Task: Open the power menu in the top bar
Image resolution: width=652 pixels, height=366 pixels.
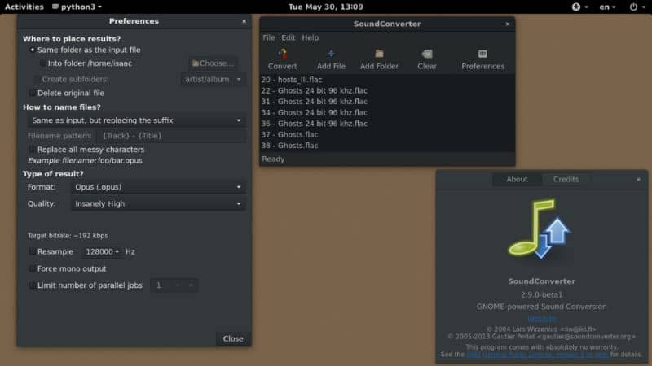Action: [x=637, y=7]
